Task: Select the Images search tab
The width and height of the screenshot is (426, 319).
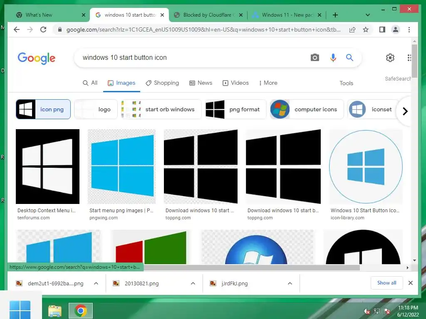Action: point(121,83)
